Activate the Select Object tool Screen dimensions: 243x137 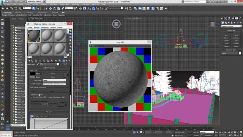tap(34, 8)
